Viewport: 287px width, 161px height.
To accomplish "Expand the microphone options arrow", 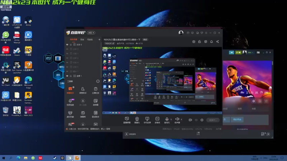I will pyautogui.click(x=171, y=119).
